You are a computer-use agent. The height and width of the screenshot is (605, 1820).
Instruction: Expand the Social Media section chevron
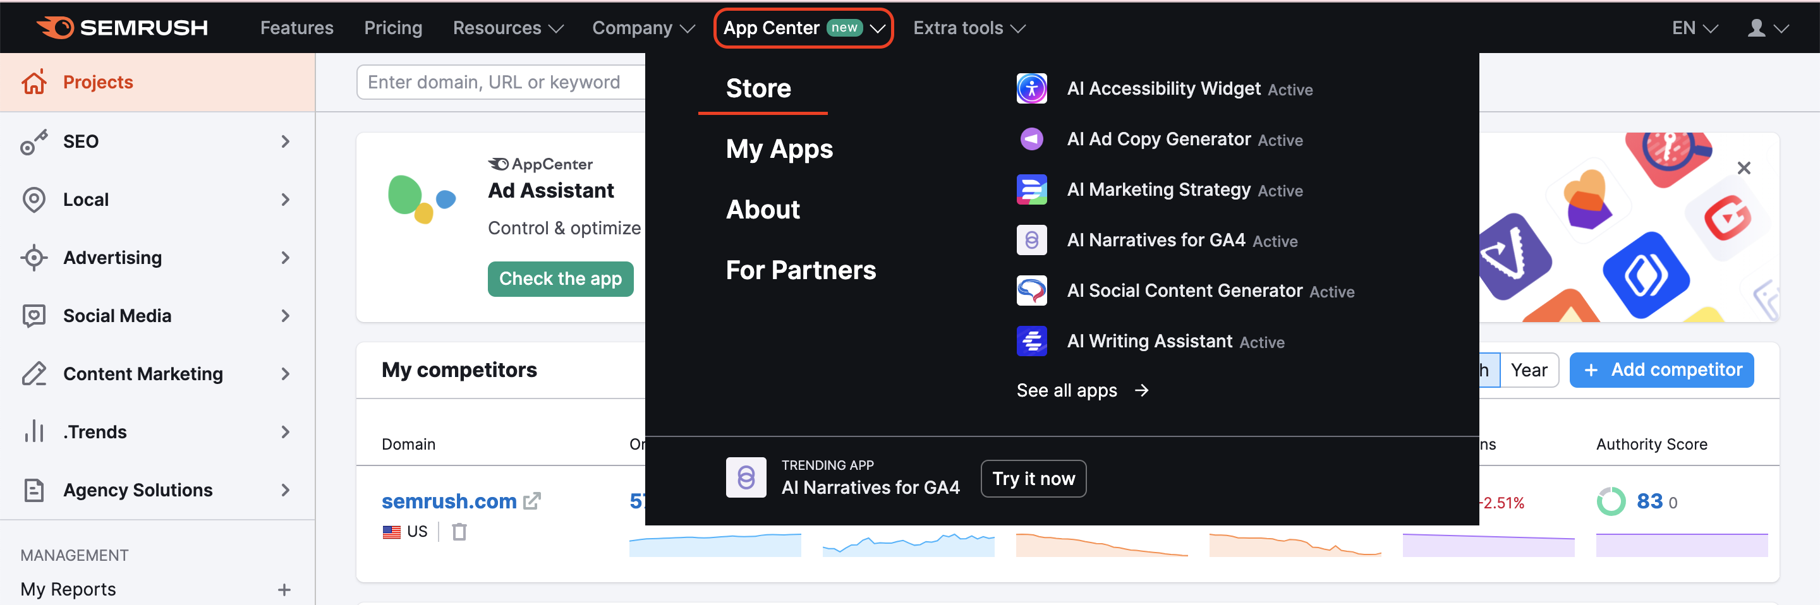286,316
